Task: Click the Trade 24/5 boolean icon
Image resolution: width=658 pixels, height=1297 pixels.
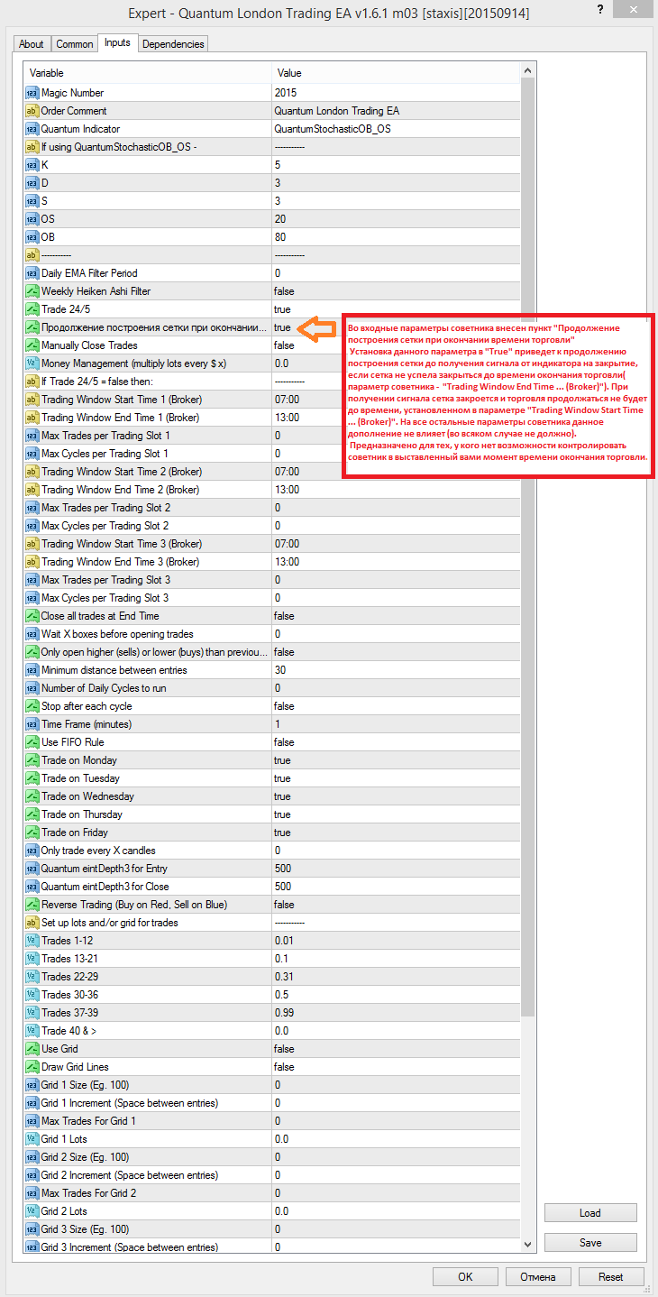Action: (x=32, y=309)
